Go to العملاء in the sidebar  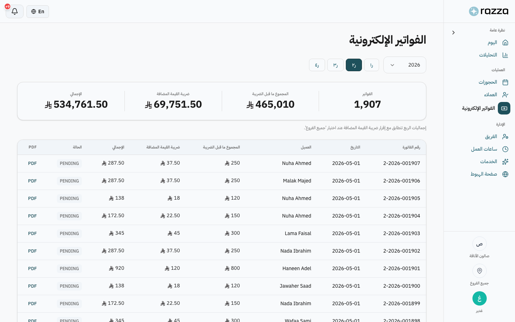tap(491, 95)
